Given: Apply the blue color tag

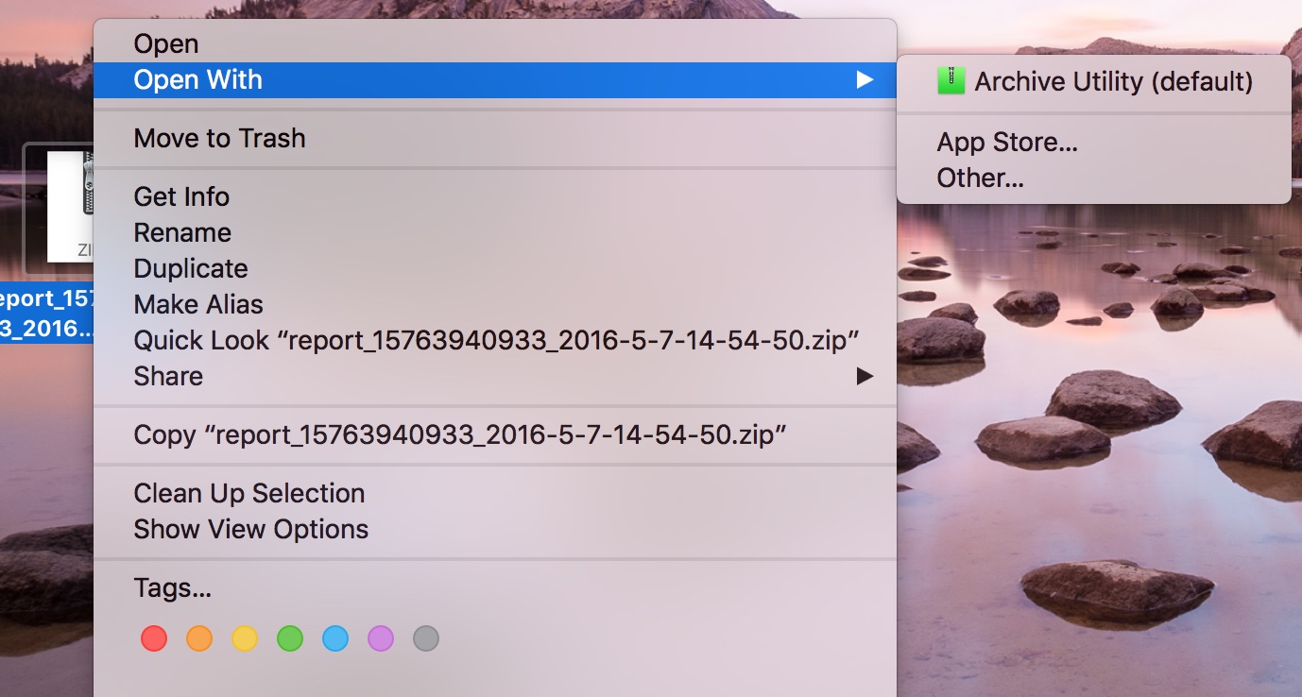Looking at the screenshot, I should point(335,639).
